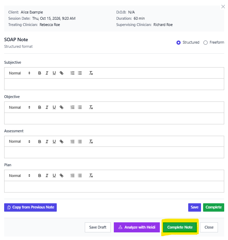This screenshot has width=228, height=240.
Task: Apply bold in the Subjective editor toolbar
Action: [x=39, y=73]
